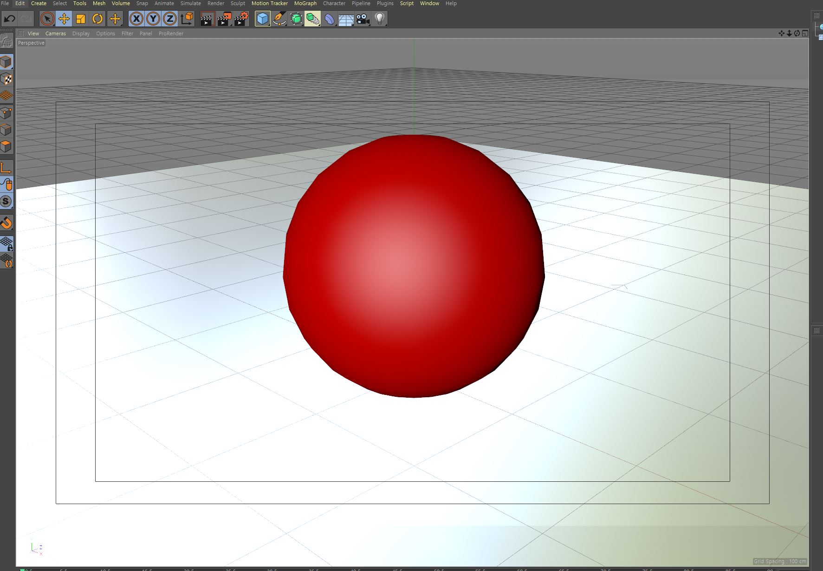Open the Edit menu
The height and width of the screenshot is (571, 823).
point(20,3)
